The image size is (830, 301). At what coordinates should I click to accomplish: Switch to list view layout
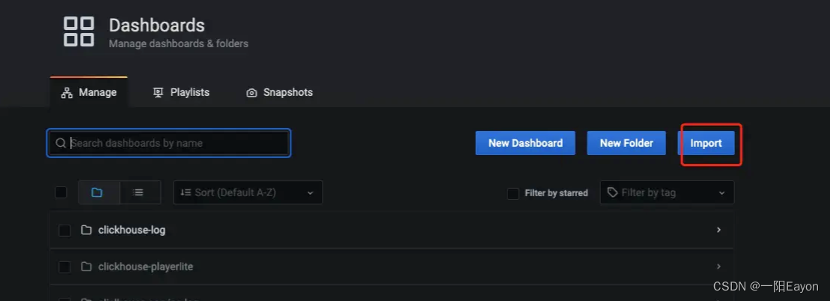point(140,192)
